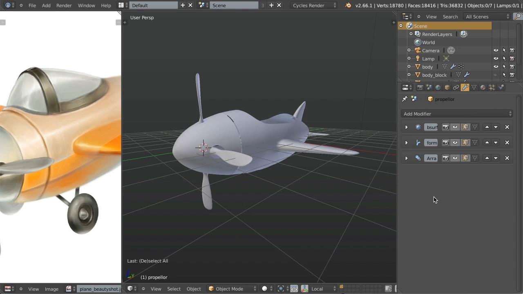Click the Lamp data icon in outliner
The width and height of the screenshot is (523, 294).
[446, 58]
